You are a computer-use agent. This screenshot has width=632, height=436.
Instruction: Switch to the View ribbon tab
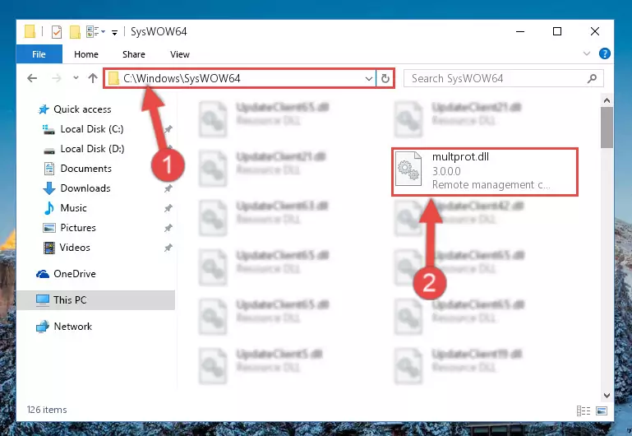tap(179, 54)
